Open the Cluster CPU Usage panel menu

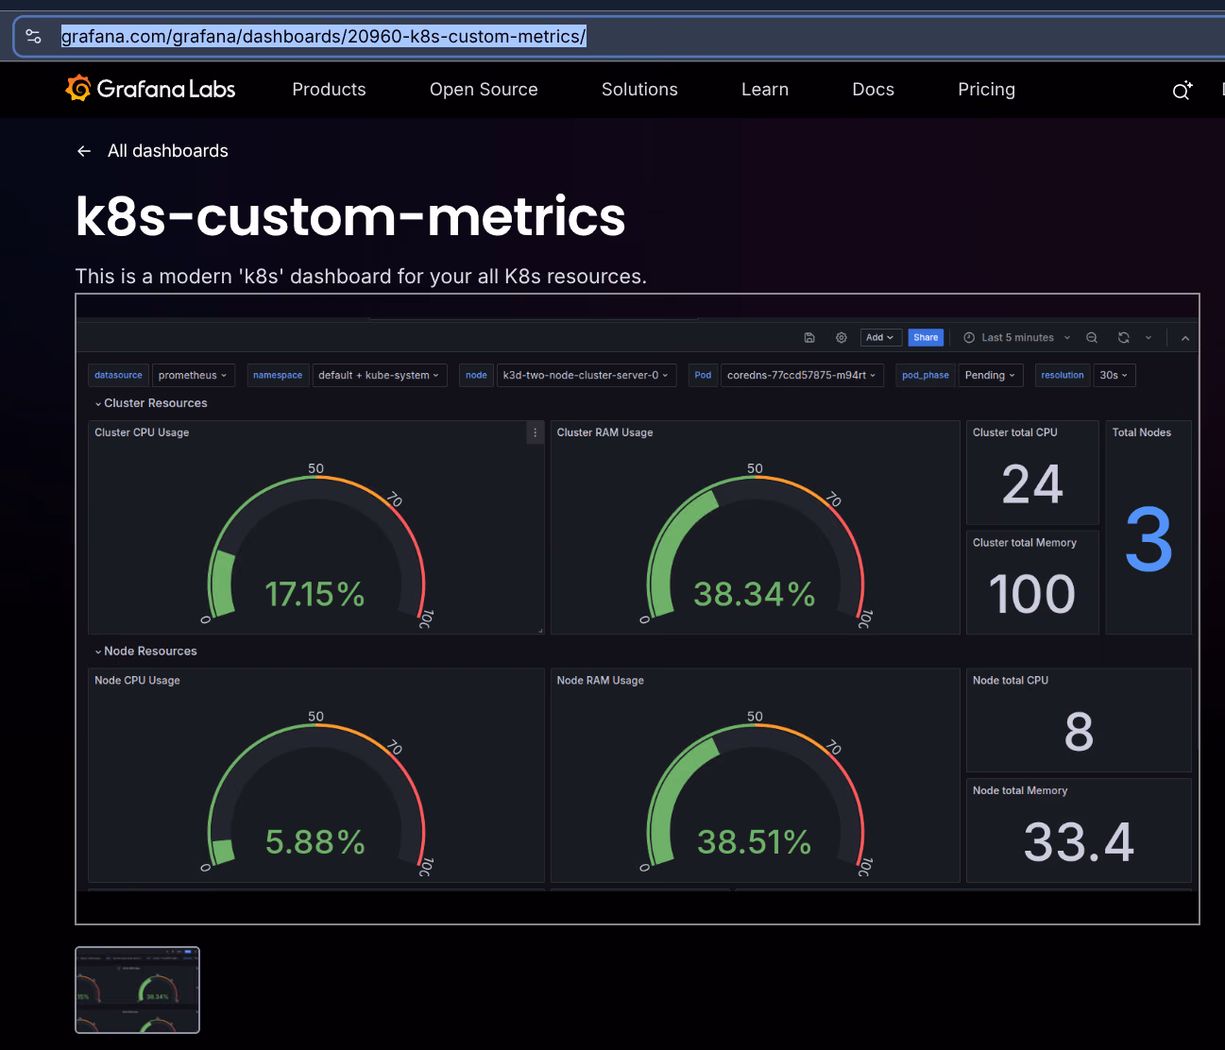(x=535, y=432)
